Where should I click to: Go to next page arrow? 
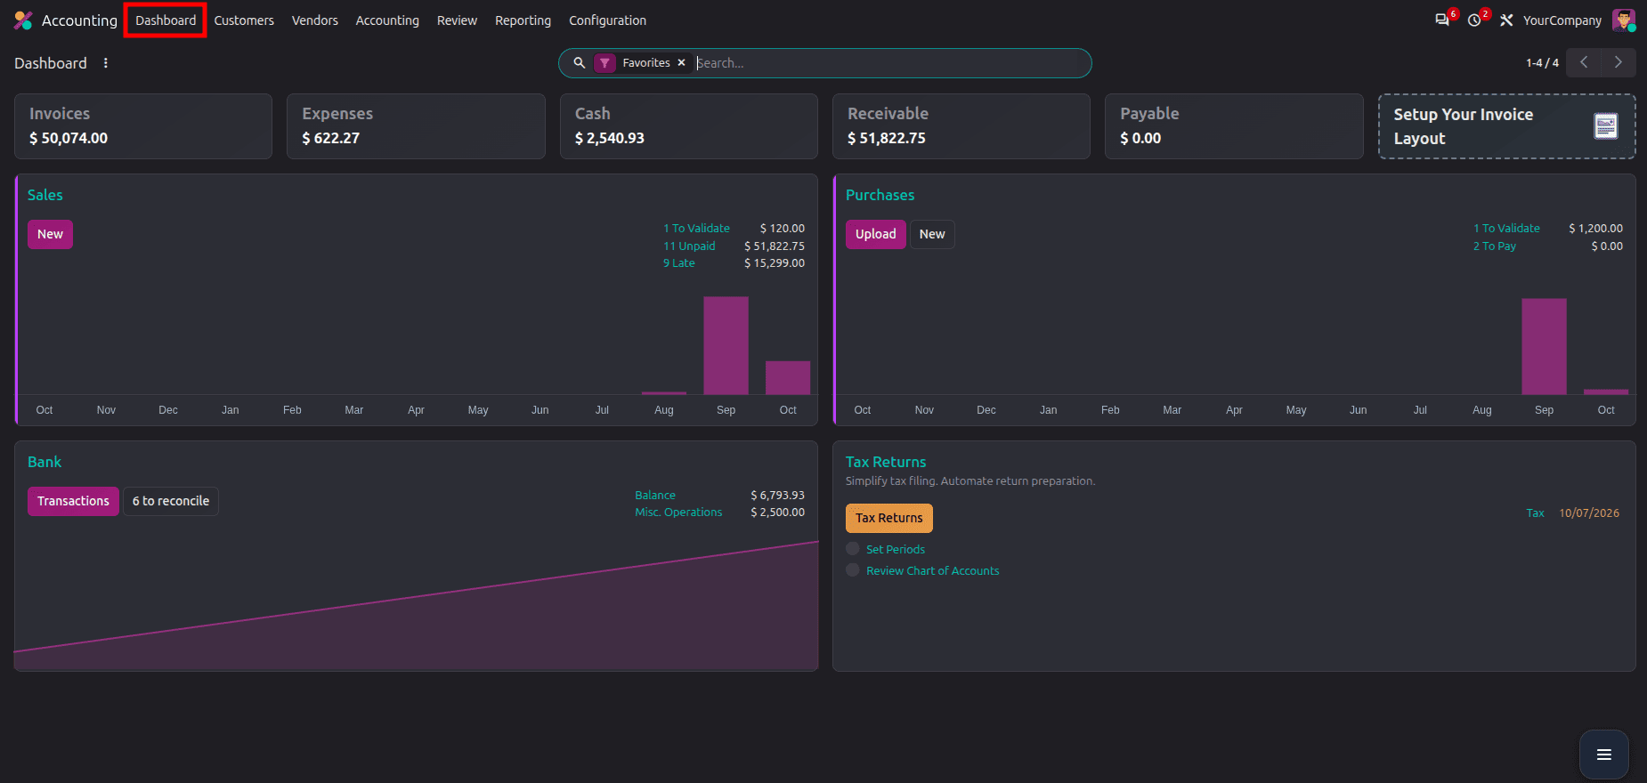pyautogui.click(x=1619, y=62)
